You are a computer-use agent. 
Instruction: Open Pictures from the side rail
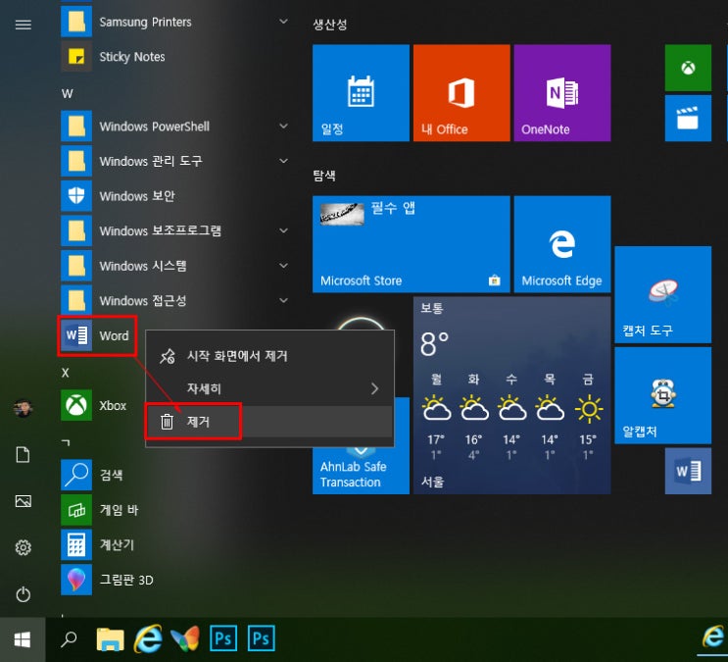click(24, 501)
